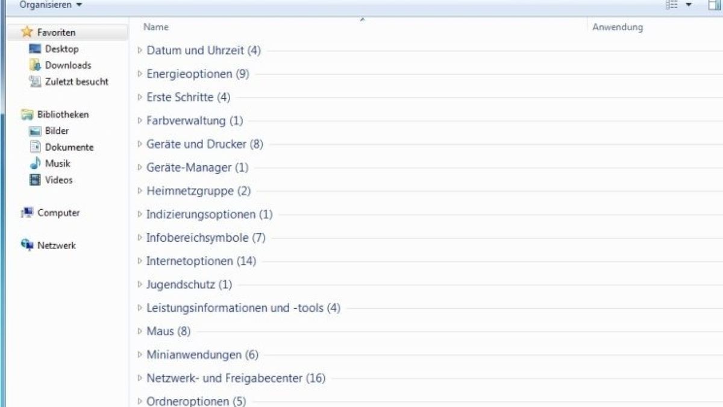
Task: Click the Netzwerk- und Freigabecenter group label
Action: 235,378
